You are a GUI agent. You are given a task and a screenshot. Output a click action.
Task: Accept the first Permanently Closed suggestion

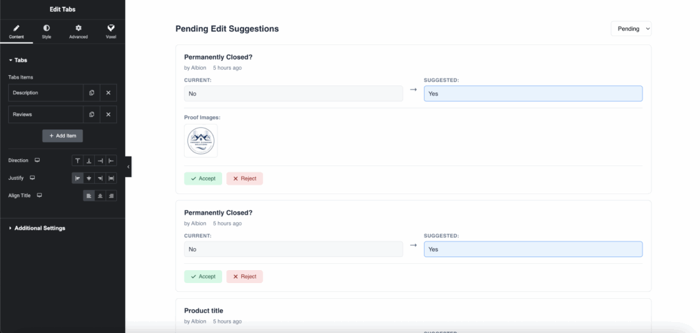click(x=203, y=178)
